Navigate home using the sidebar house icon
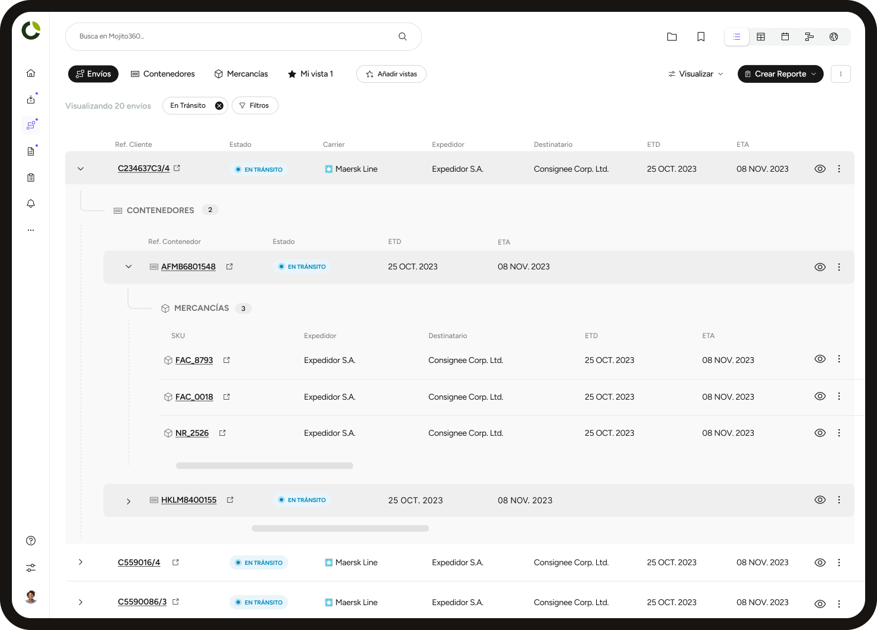Viewport: 877px width, 630px height. 31,73
